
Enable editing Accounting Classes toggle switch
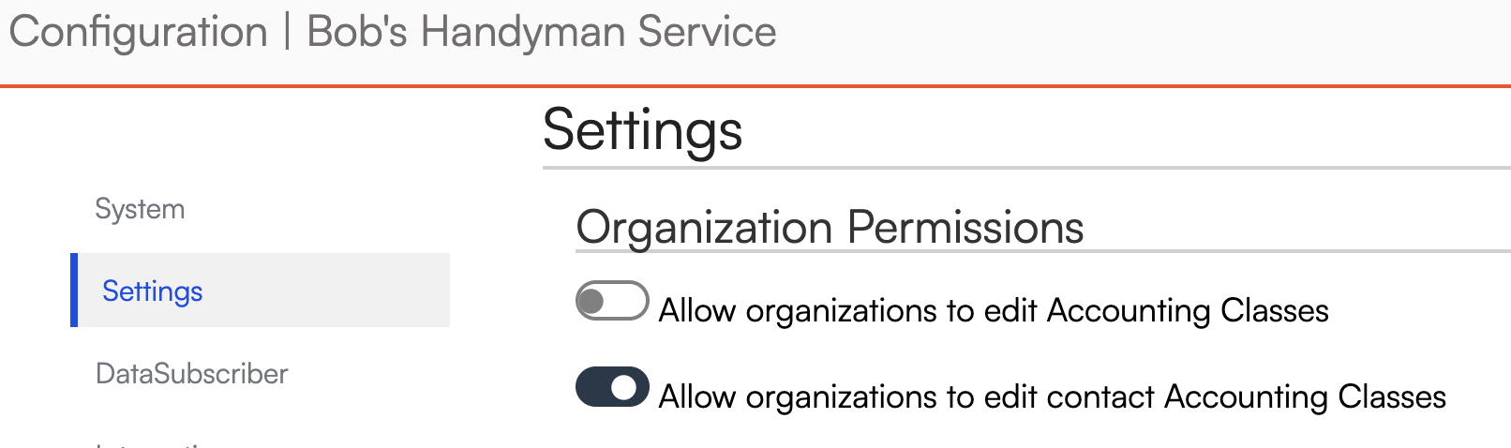pos(612,301)
